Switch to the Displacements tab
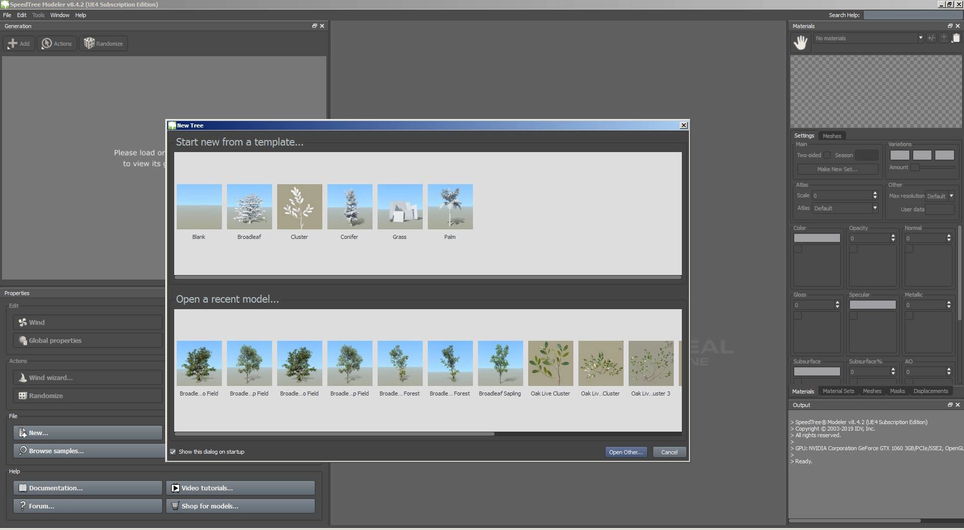964x530 pixels. pos(930,391)
